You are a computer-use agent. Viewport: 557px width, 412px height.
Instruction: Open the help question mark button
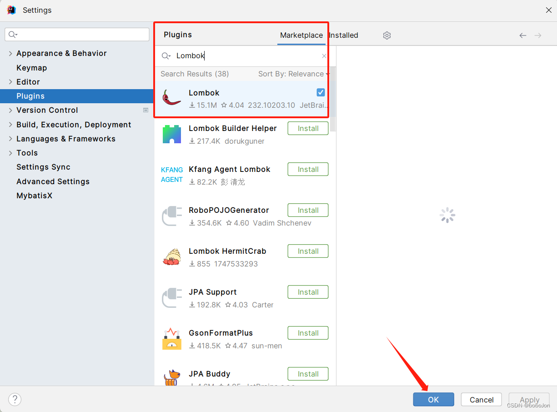[x=15, y=400]
